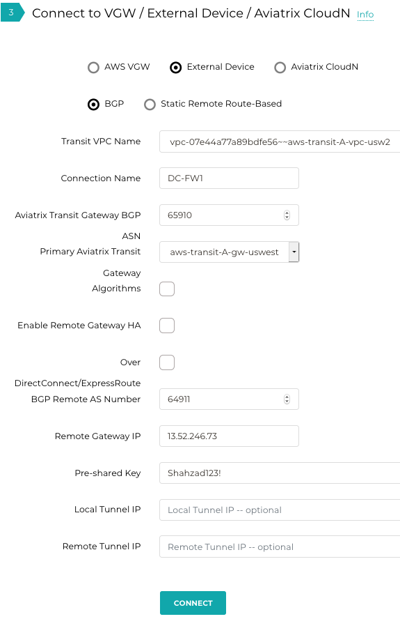Choose the External Device radio button

pyautogui.click(x=176, y=68)
